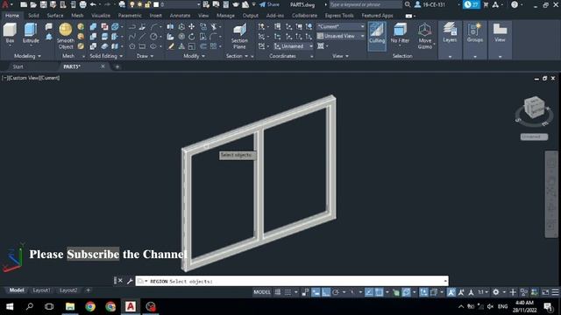
Task: Toggle snap mode in status bar
Action: point(288,292)
